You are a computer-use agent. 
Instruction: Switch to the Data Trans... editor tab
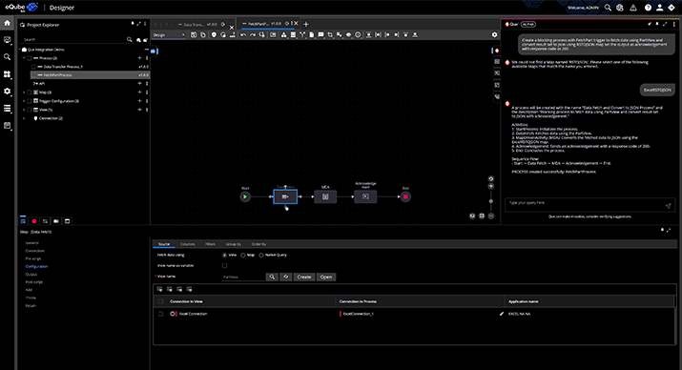(x=194, y=25)
